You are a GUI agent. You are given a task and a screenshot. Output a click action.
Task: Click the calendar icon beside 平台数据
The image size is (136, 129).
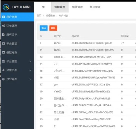pyautogui.click(x=3, y=61)
